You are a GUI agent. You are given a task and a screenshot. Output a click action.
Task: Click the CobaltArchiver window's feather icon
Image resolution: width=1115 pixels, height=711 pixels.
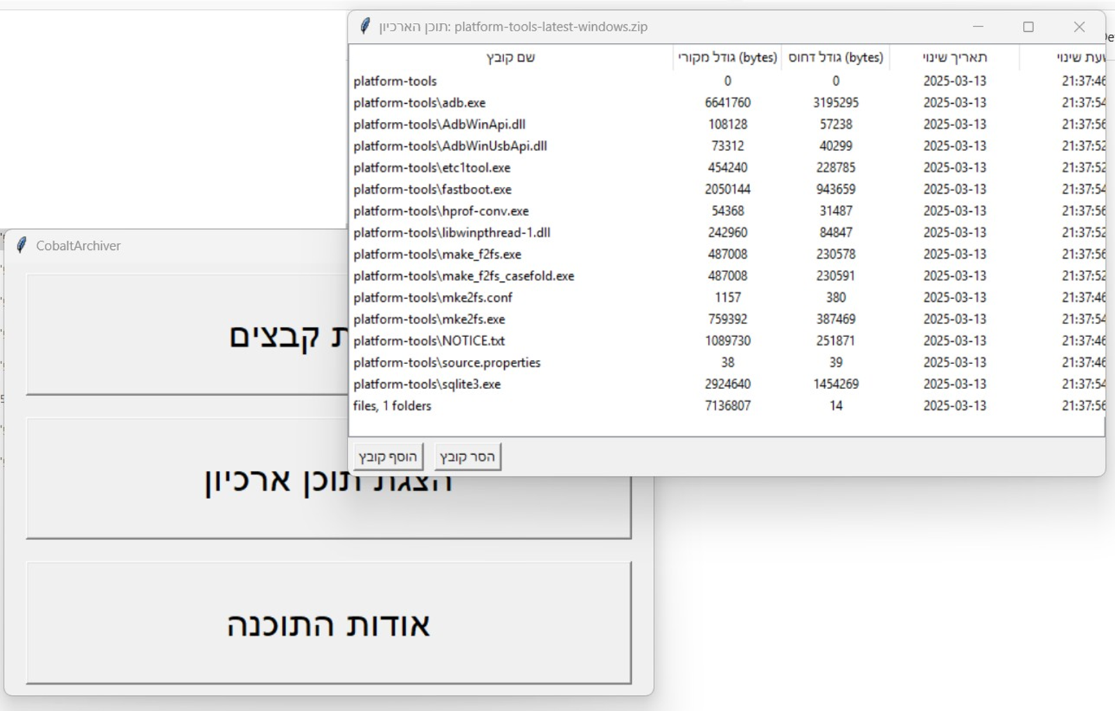point(21,245)
